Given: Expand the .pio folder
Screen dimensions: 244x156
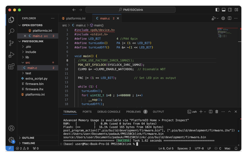Looking at the screenshot, I should [28, 46].
